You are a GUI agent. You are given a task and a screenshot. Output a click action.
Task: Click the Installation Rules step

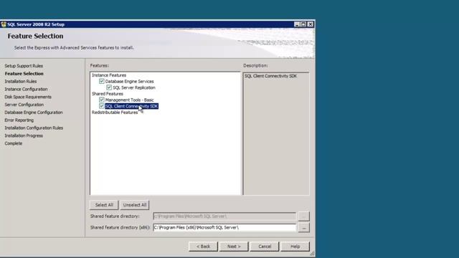coord(21,81)
